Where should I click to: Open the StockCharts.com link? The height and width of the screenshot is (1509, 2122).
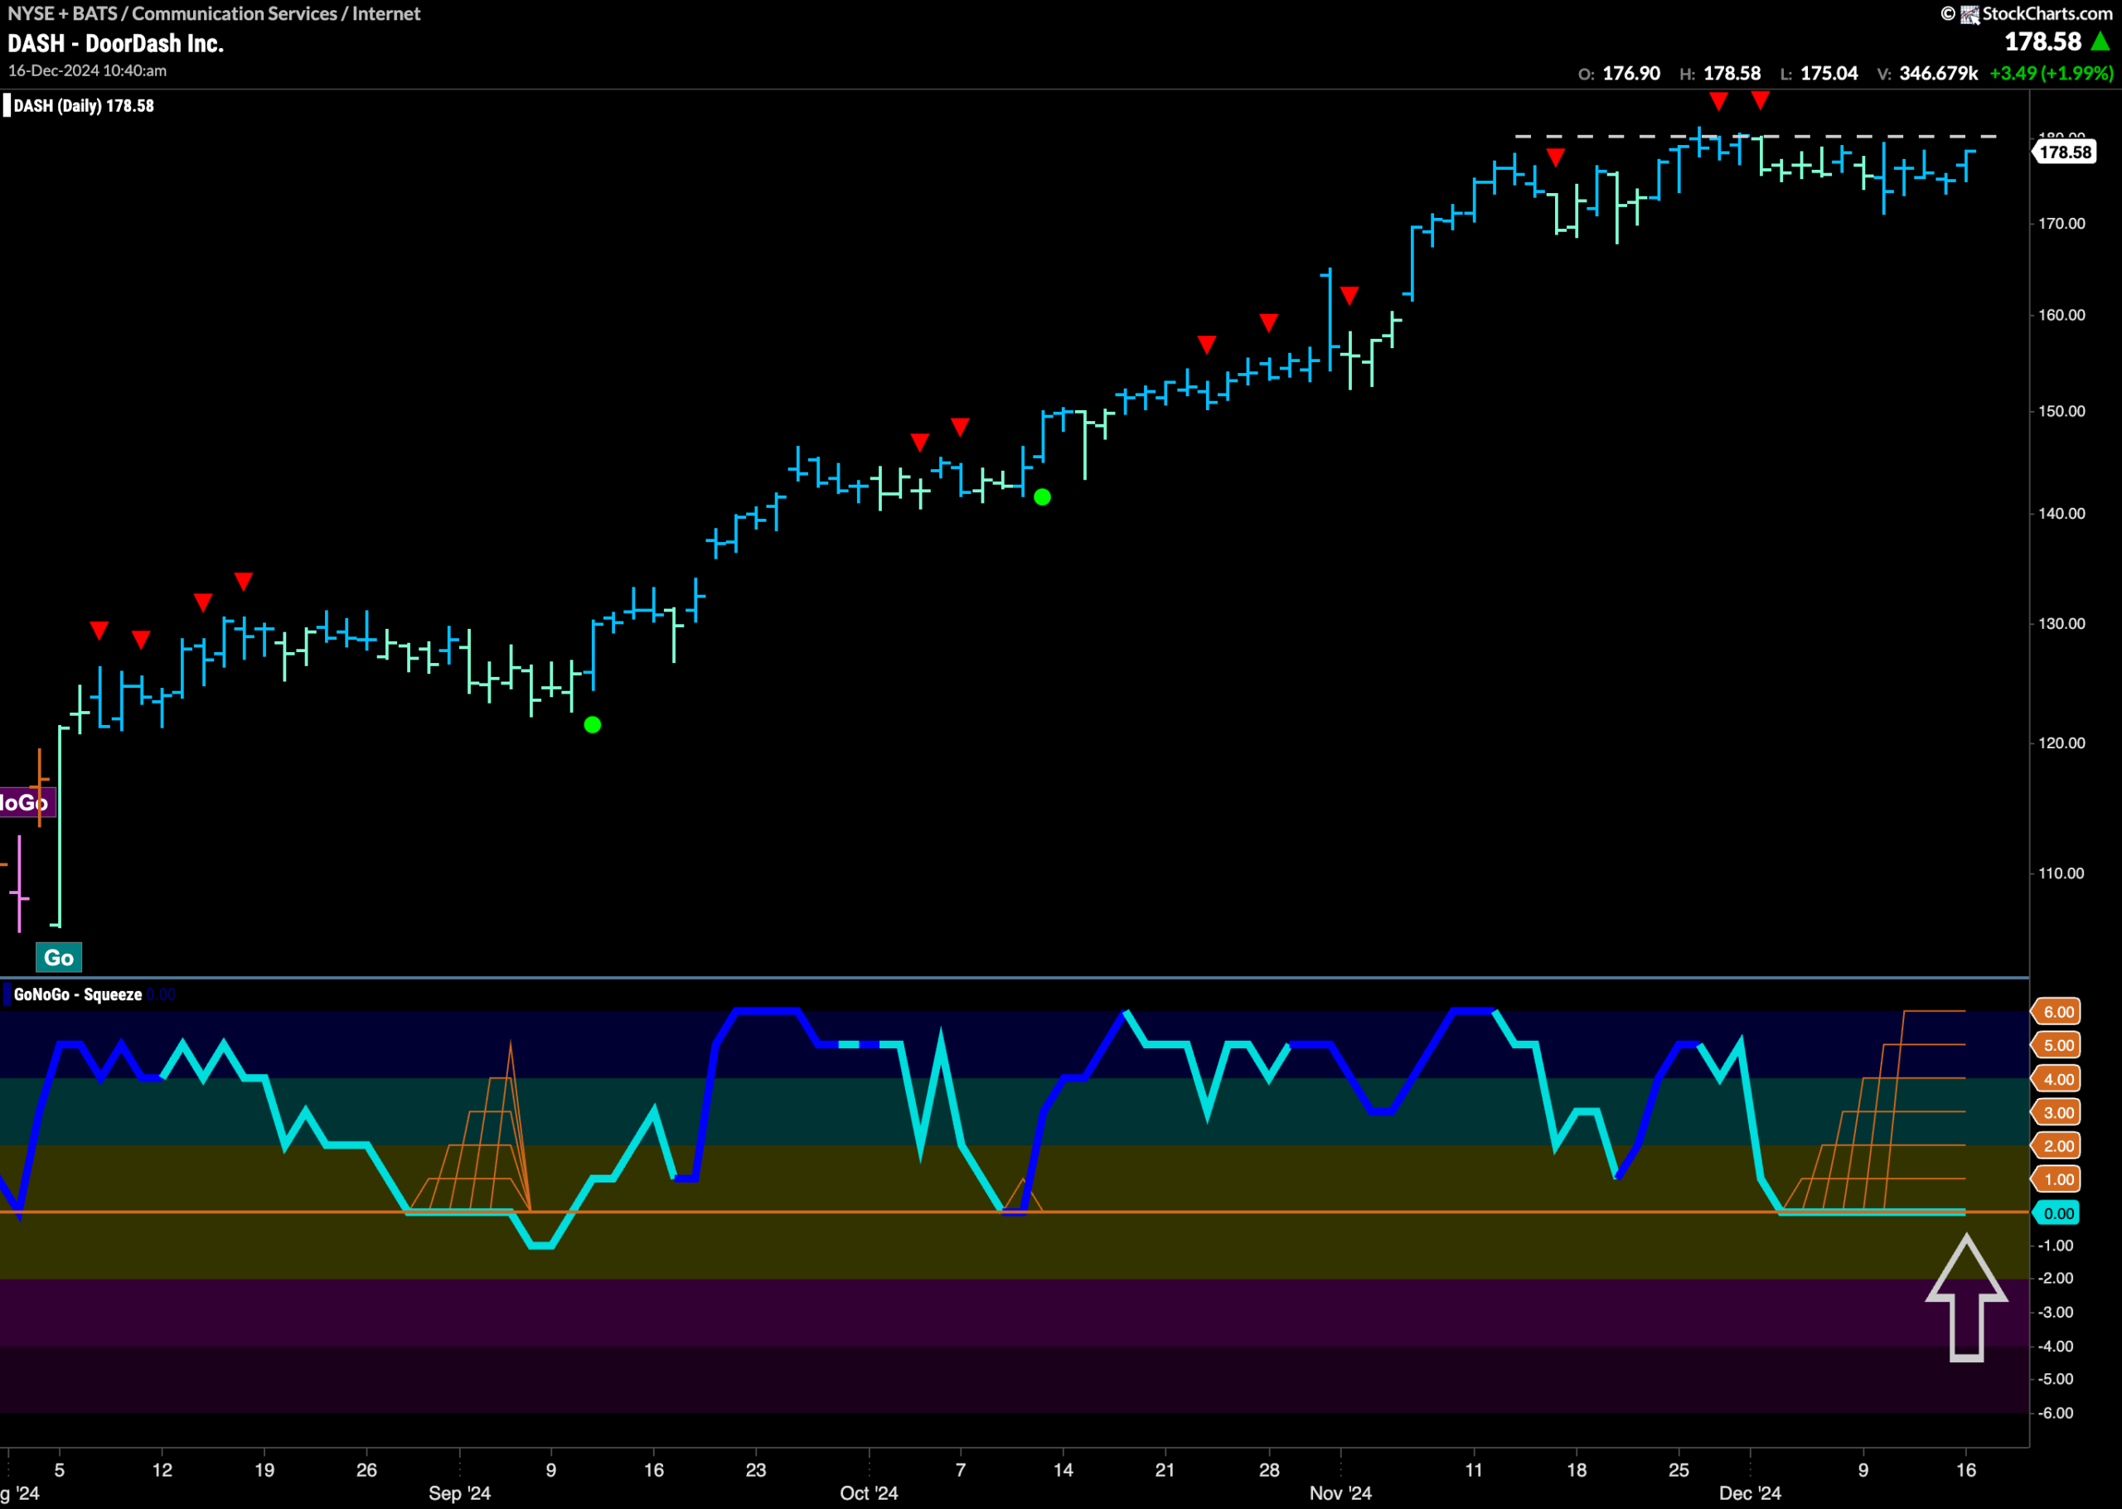click(2047, 14)
